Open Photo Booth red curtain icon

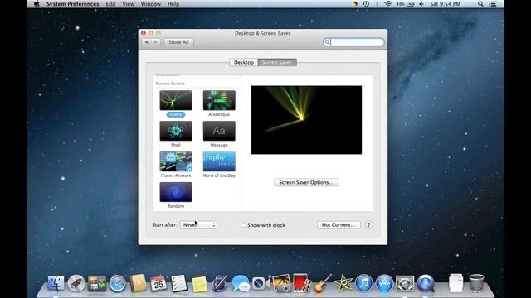[301, 283]
